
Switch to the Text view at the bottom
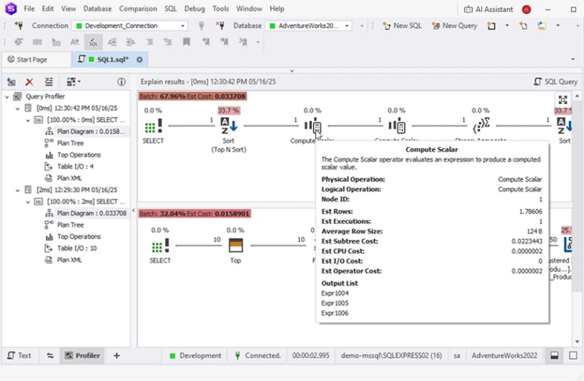pyautogui.click(x=20, y=355)
